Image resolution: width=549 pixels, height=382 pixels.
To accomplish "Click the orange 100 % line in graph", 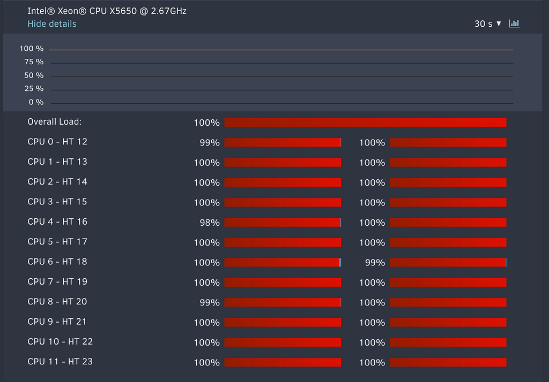I will pyautogui.click(x=281, y=50).
